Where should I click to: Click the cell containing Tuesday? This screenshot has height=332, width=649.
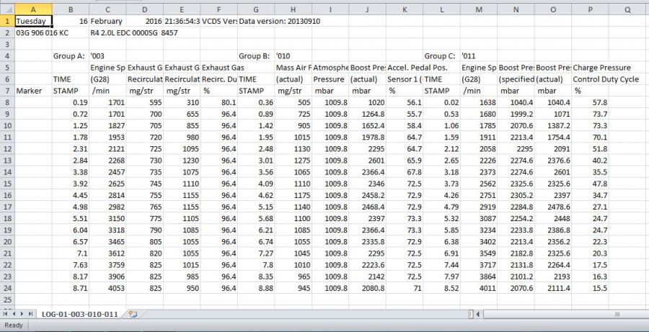[33, 22]
